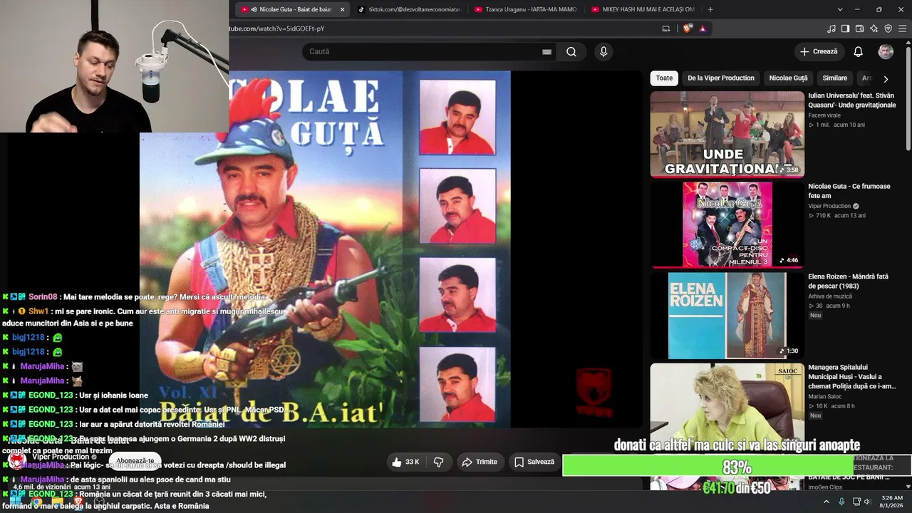Click the system tray microphone icon

(841, 501)
